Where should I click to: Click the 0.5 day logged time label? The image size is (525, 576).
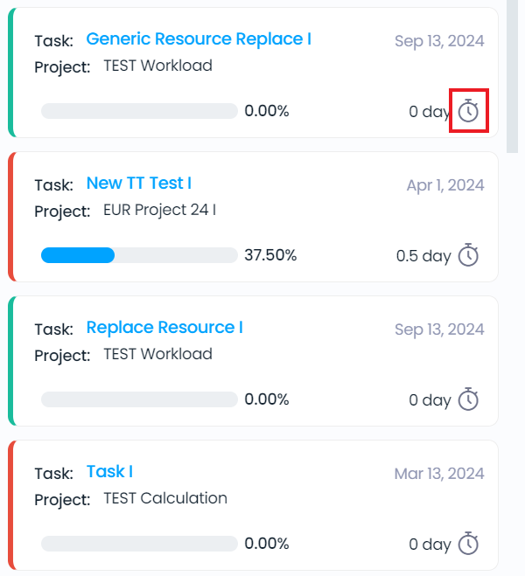point(423,256)
